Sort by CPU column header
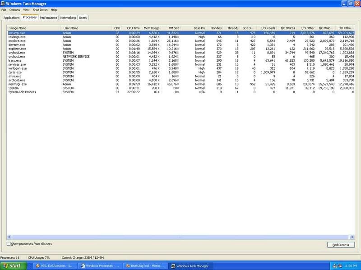361x270 pixels. coord(117,28)
